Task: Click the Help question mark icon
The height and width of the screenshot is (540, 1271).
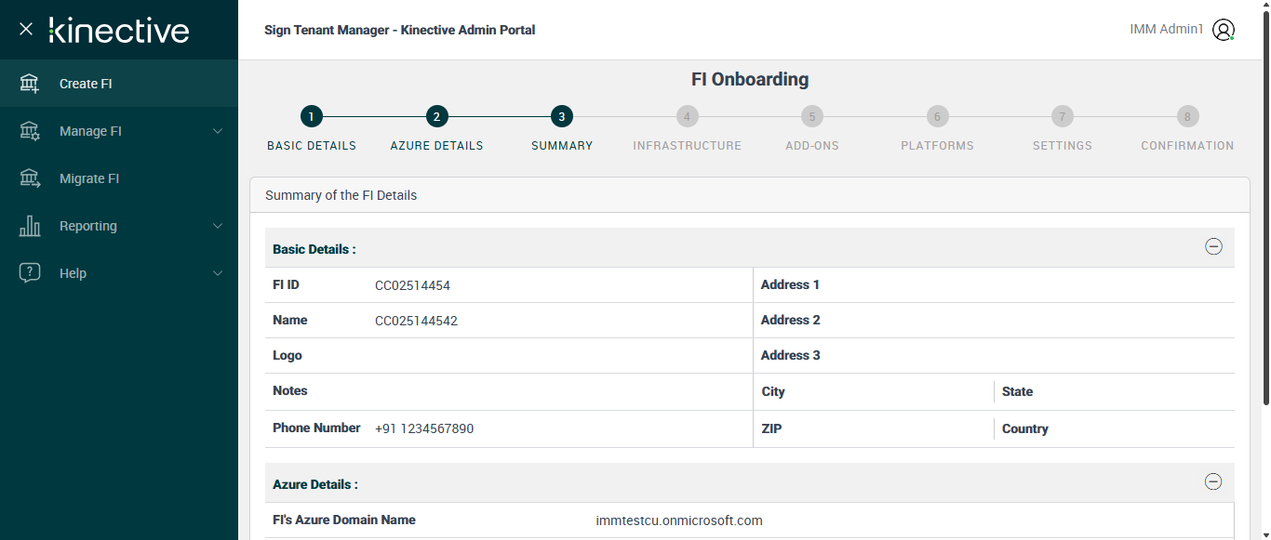Action: click(x=30, y=273)
